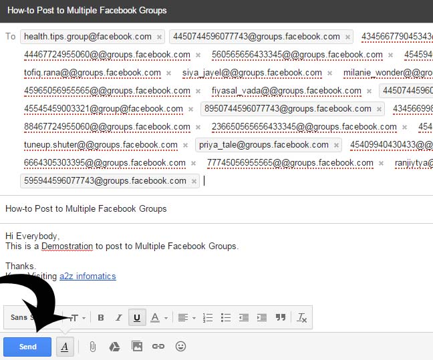Toggle underline formatting
The image size is (433, 360).
[x=137, y=317]
